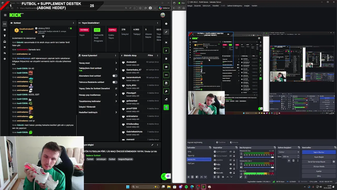The width and height of the screenshot is (337, 190).
Task: Open OBS Araçlar menu
Action: 247,6
